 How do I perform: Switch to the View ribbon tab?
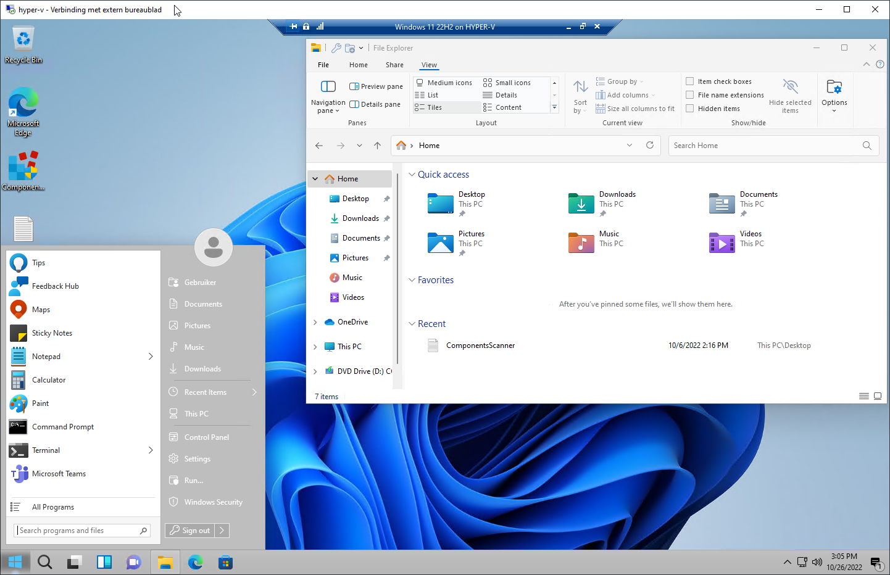coord(429,65)
